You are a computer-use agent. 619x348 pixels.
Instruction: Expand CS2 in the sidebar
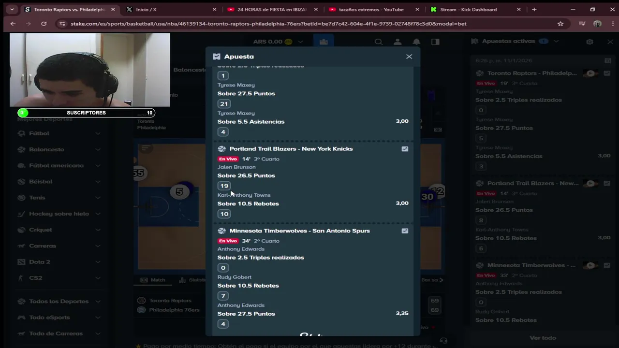point(98,278)
